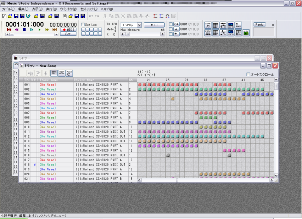Click the VEL KEY+ display button in the track window

(62, 73)
